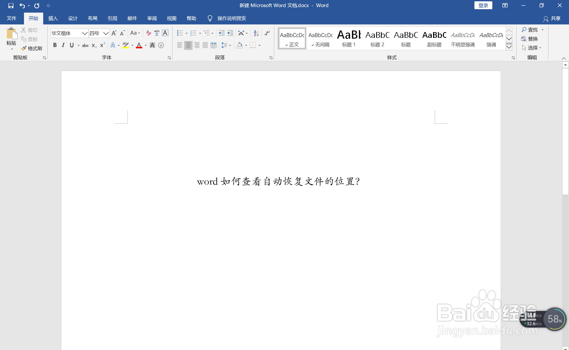Enable center paragraph alignment

[x=188, y=45]
